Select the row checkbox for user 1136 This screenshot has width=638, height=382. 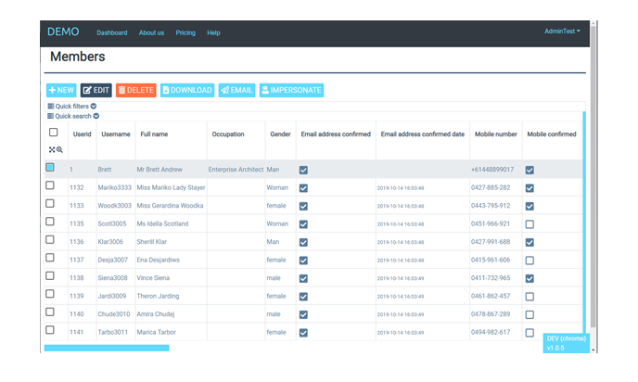point(50,239)
